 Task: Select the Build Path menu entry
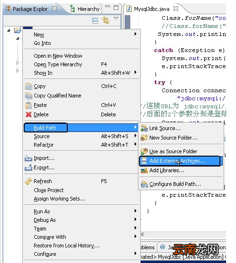pos(82,128)
